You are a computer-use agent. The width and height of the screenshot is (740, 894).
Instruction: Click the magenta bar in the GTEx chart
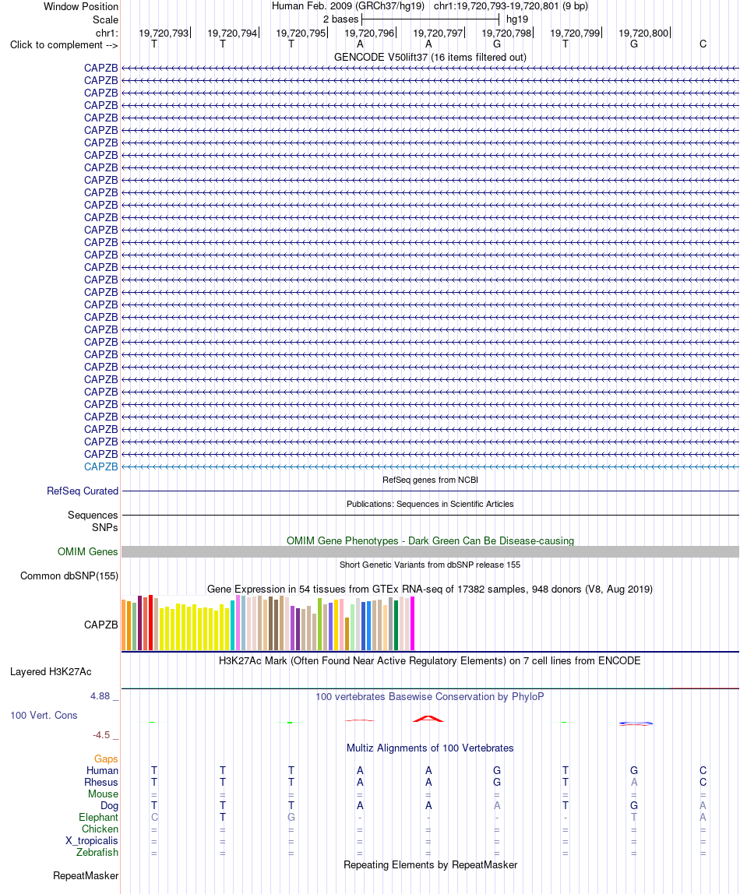pyautogui.click(x=412, y=623)
